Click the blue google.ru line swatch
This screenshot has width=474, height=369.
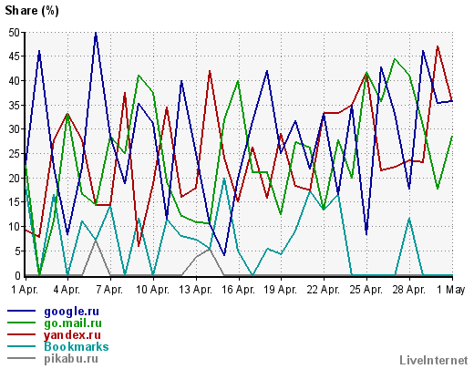click(21, 311)
